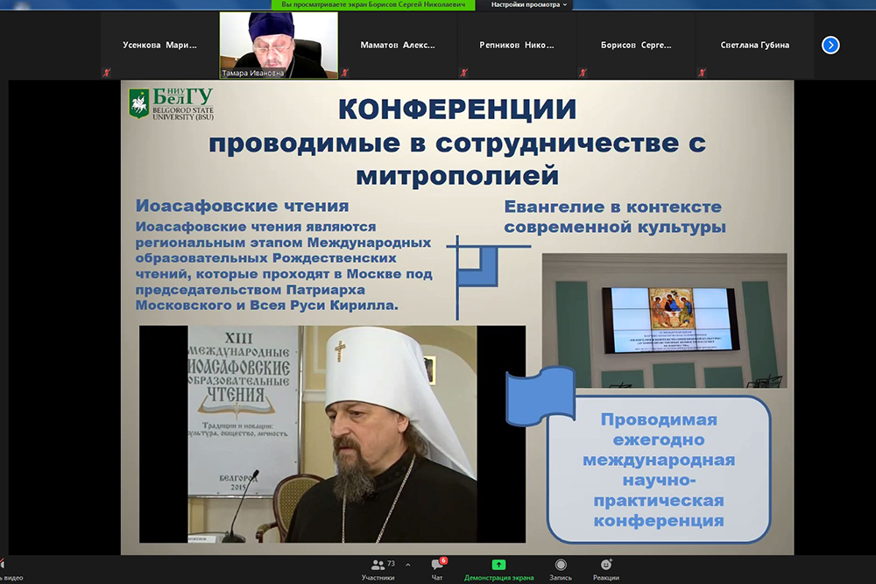Start recording with the Запись icon
876x584 pixels.
click(x=561, y=566)
